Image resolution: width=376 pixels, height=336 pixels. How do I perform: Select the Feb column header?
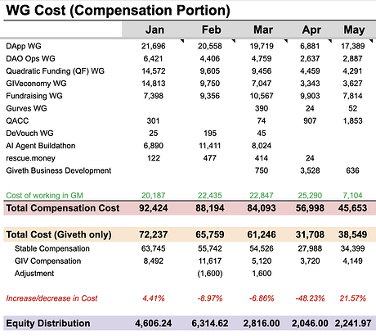click(211, 30)
